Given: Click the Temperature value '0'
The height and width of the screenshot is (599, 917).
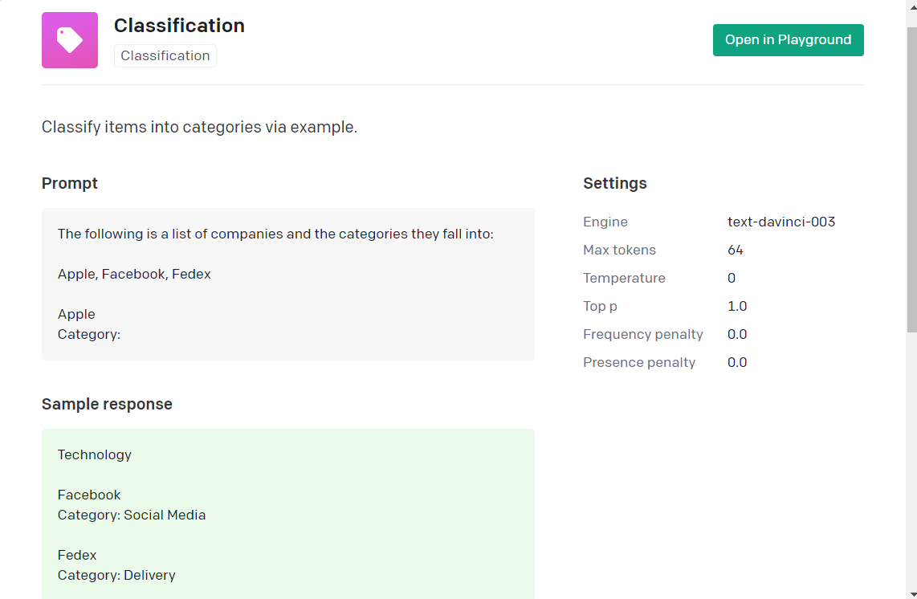Looking at the screenshot, I should 731,278.
